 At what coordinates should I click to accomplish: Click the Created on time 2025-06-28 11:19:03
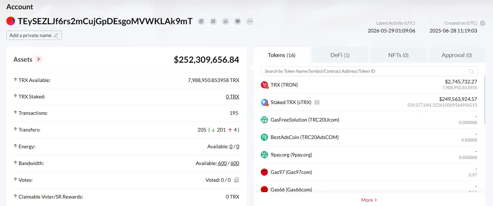[x=453, y=31]
